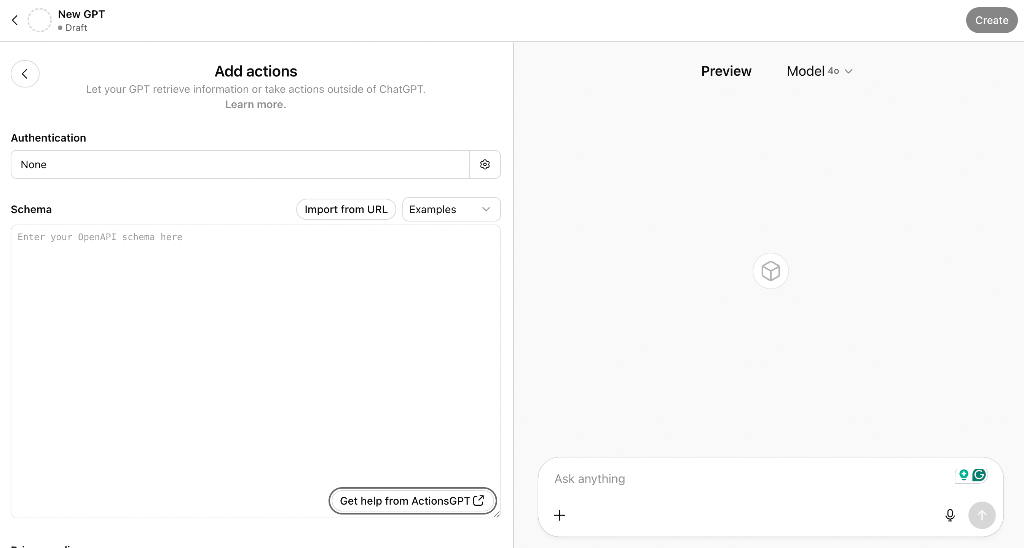The width and height of the screenshot is (1024, 548).
Task: Click the schema textarea resize handle
Action: click(496, 514)
